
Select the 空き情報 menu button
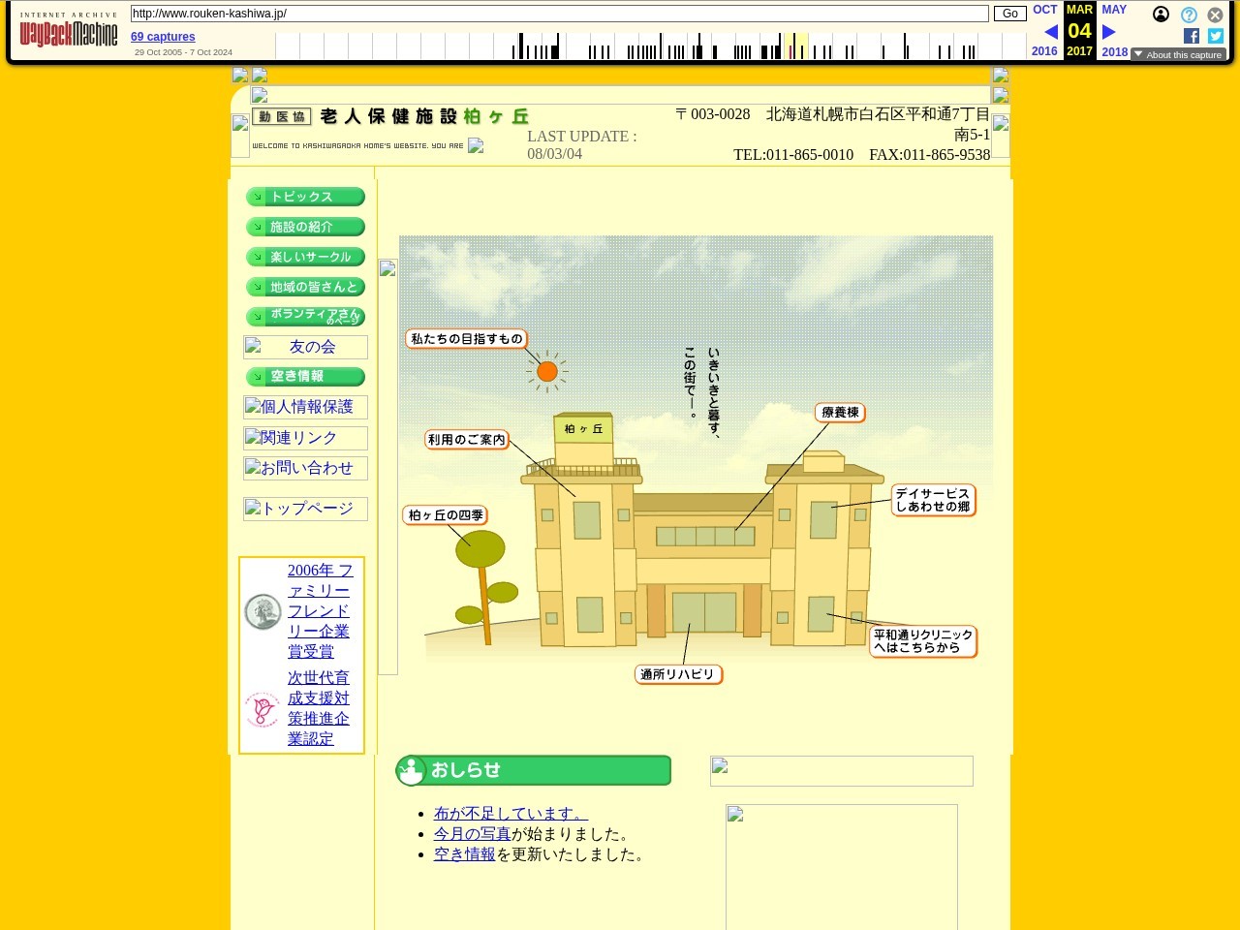[305, 377]
